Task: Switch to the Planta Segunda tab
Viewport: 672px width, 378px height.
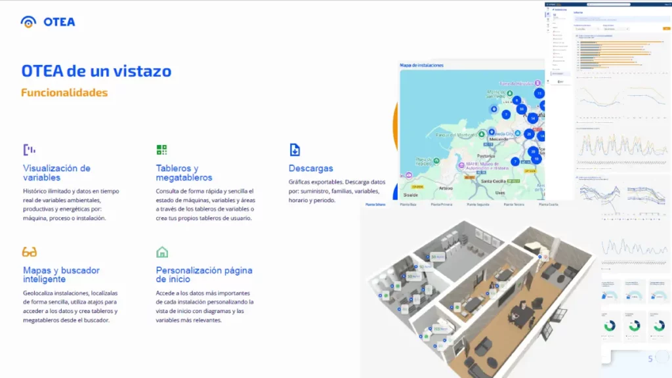Action: click(x=478, y=205)
